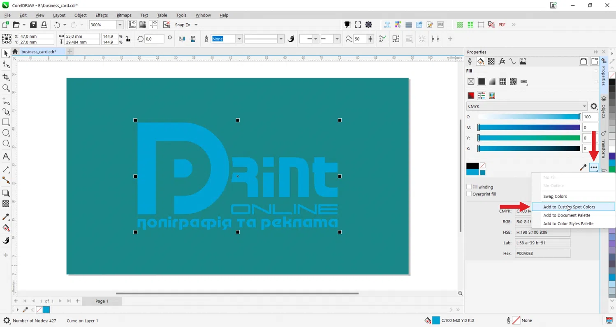The height and width of the screenshot is (327, 616).
Task: Save the document with floppy icon
Action: [x=33, y=25]
